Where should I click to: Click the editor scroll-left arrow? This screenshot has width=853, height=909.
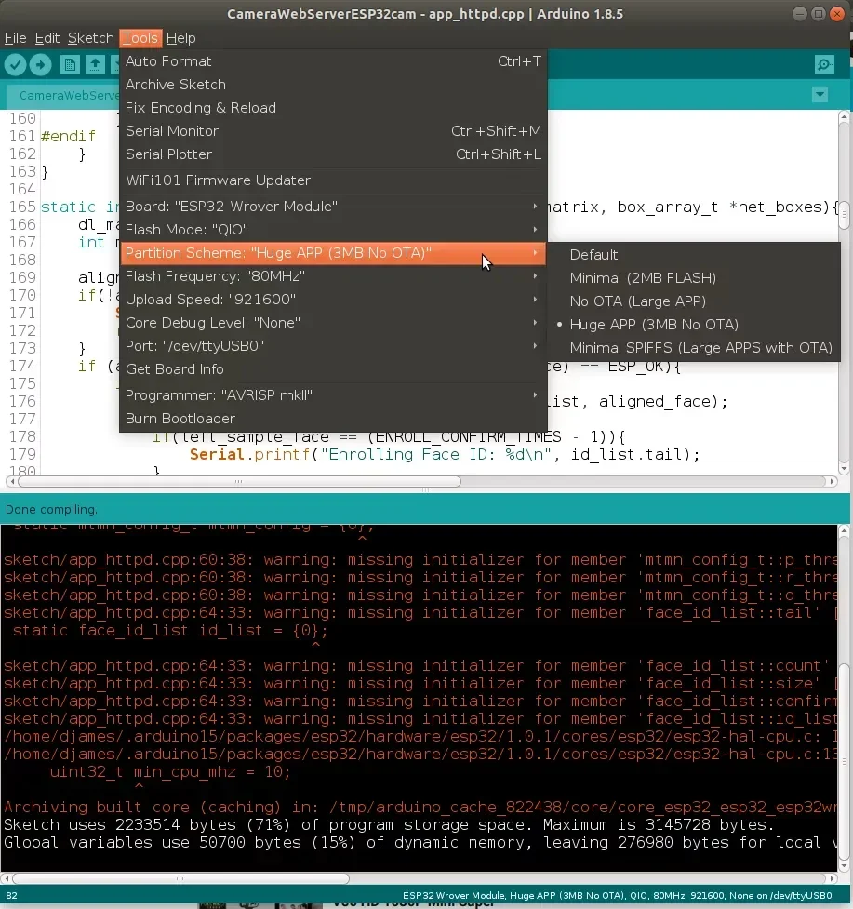(x=11, y=482)
